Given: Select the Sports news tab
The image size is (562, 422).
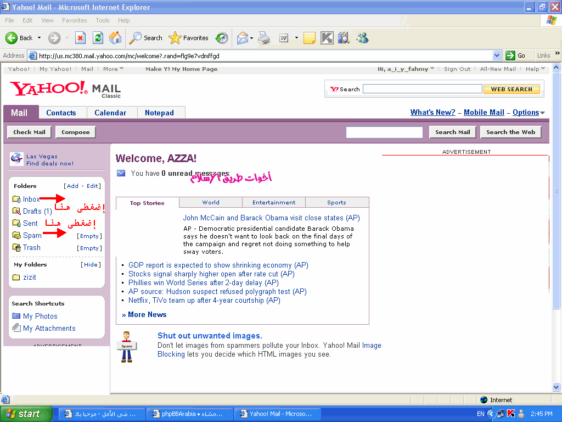Looking at the screenshot, I should coord(337,202).
